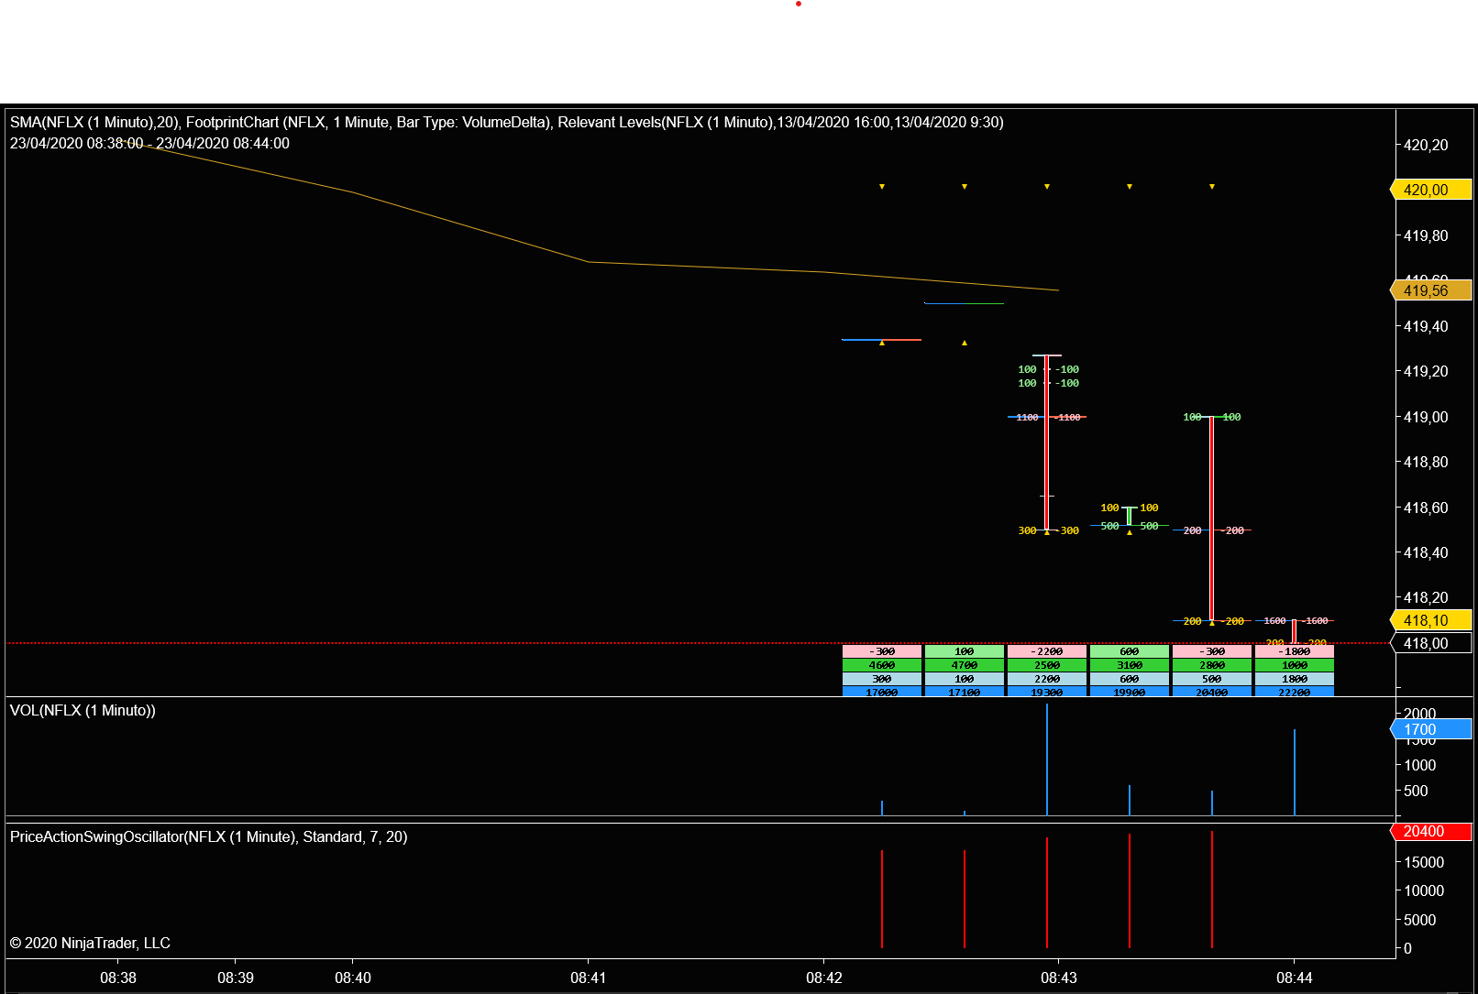This screenshot has width=1478, height=994.
Task: Click the 08:43 time axis label
Action: coord(1058,978)
